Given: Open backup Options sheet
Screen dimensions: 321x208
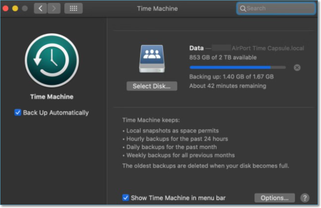Looking at the screenshot, I should click(x=275, y=198).
